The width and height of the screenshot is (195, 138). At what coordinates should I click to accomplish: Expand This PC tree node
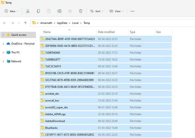3,53
